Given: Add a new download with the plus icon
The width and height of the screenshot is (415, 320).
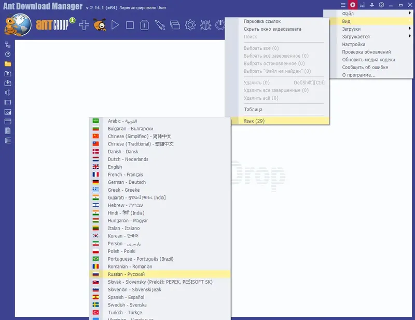Looking at the screenshot, I should [83, 24].
